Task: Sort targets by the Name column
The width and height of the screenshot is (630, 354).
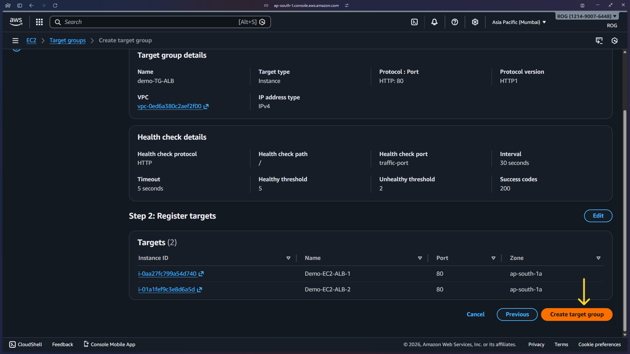Action: [x=420, y=258]
